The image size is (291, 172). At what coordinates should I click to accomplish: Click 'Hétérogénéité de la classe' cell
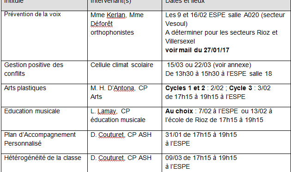click(44, 163)
